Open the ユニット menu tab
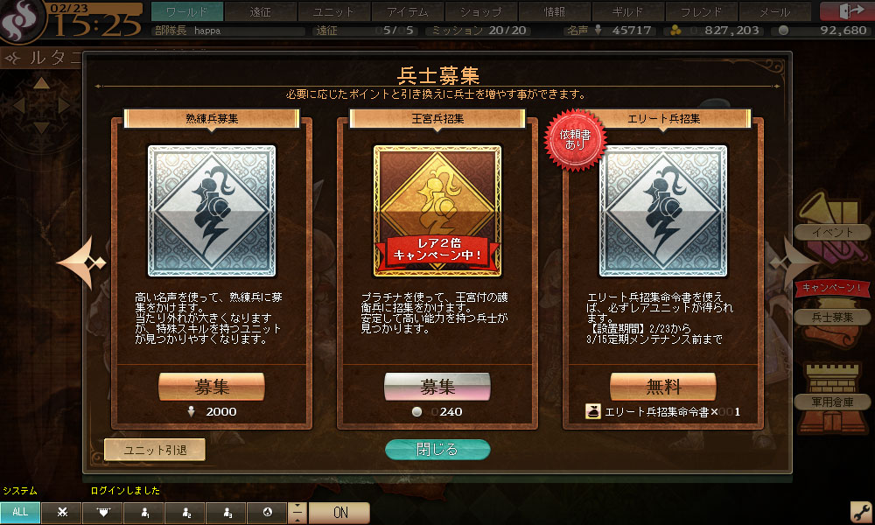The image size is (875, 525). tap(333, 11)
